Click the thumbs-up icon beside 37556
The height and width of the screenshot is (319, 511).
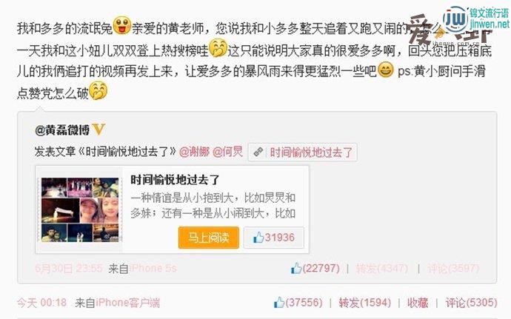(x=279, y=303)
